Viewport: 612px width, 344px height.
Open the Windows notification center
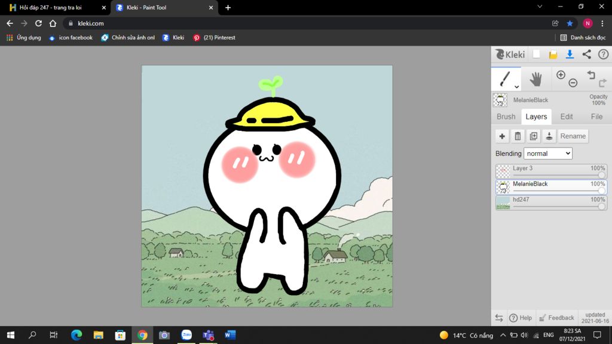pos(597,335)
